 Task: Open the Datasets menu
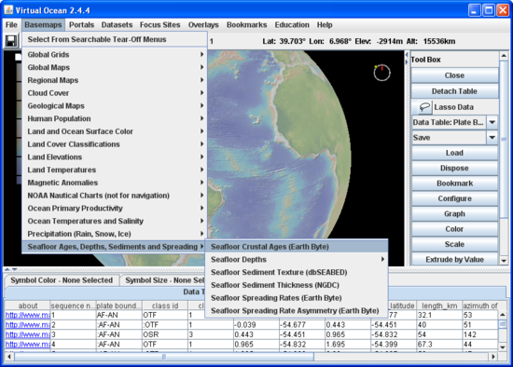point(117,25)
